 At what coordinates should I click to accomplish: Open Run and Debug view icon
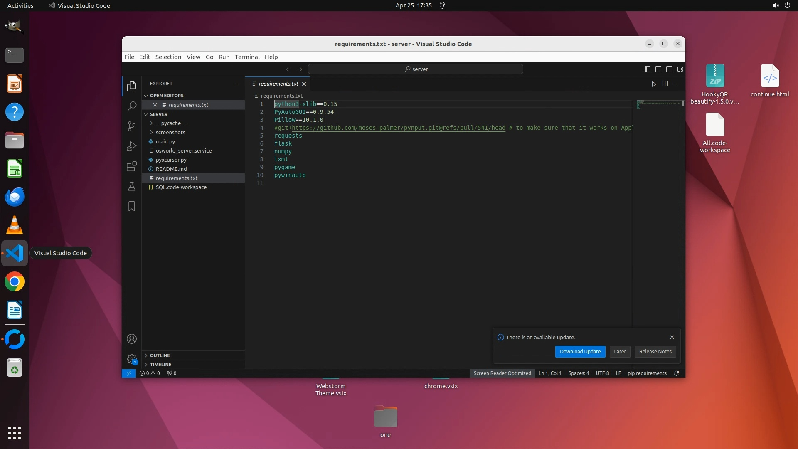(132, 146)
